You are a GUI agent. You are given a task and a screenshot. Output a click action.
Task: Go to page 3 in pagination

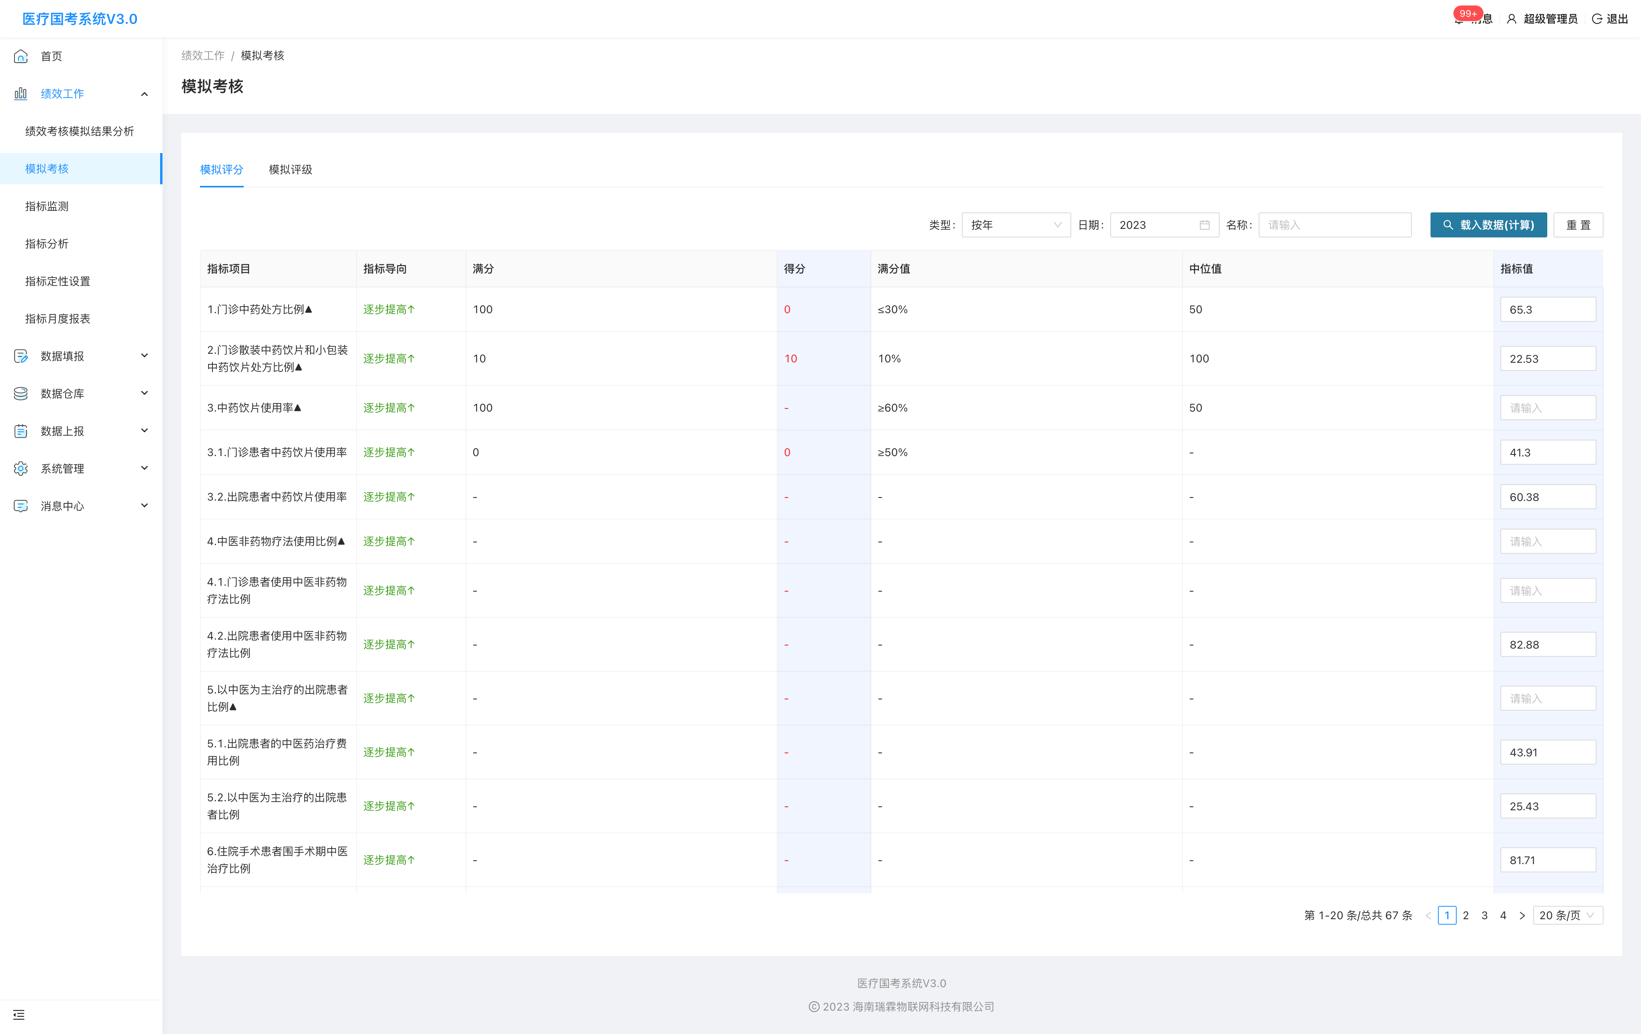click(x=1484, y=915)
